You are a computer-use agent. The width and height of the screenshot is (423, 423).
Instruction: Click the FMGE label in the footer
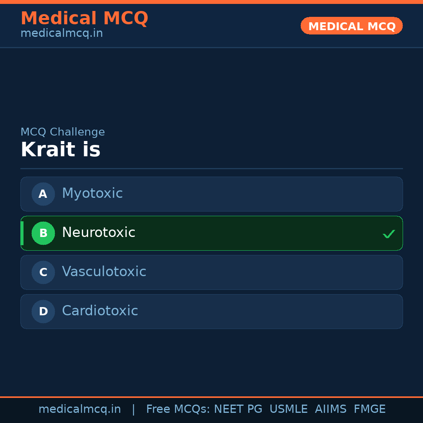(369, 409)
